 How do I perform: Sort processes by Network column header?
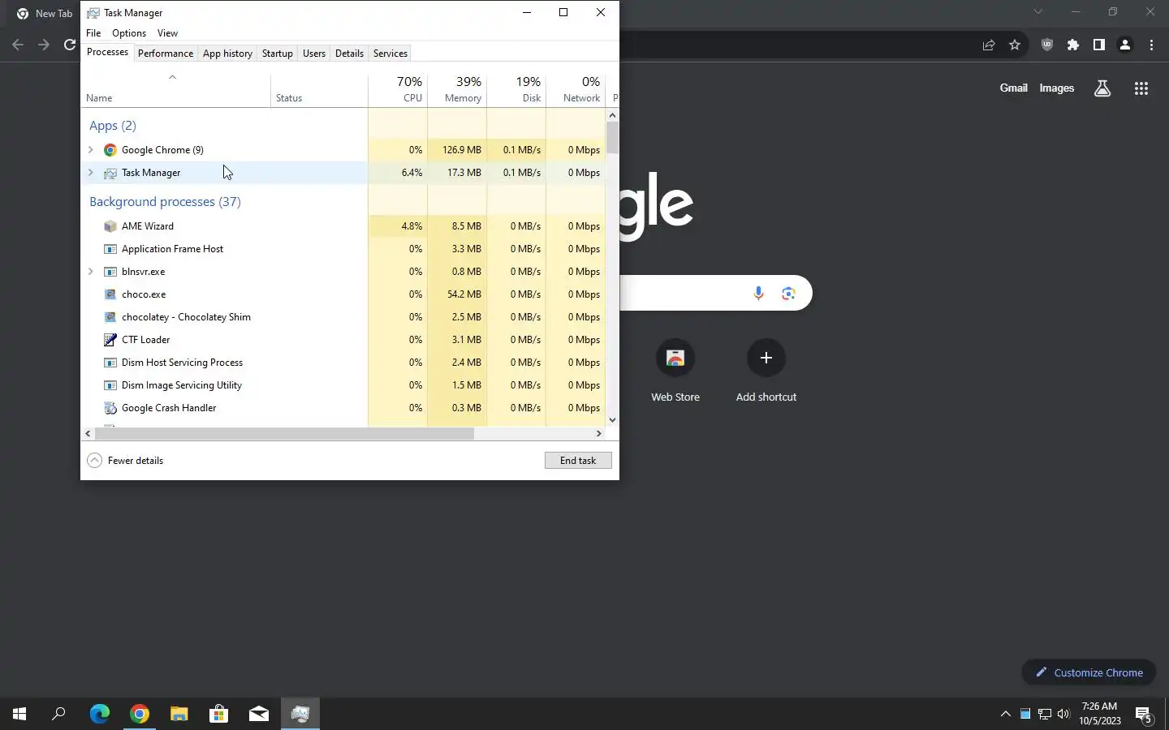coord(576,89)
